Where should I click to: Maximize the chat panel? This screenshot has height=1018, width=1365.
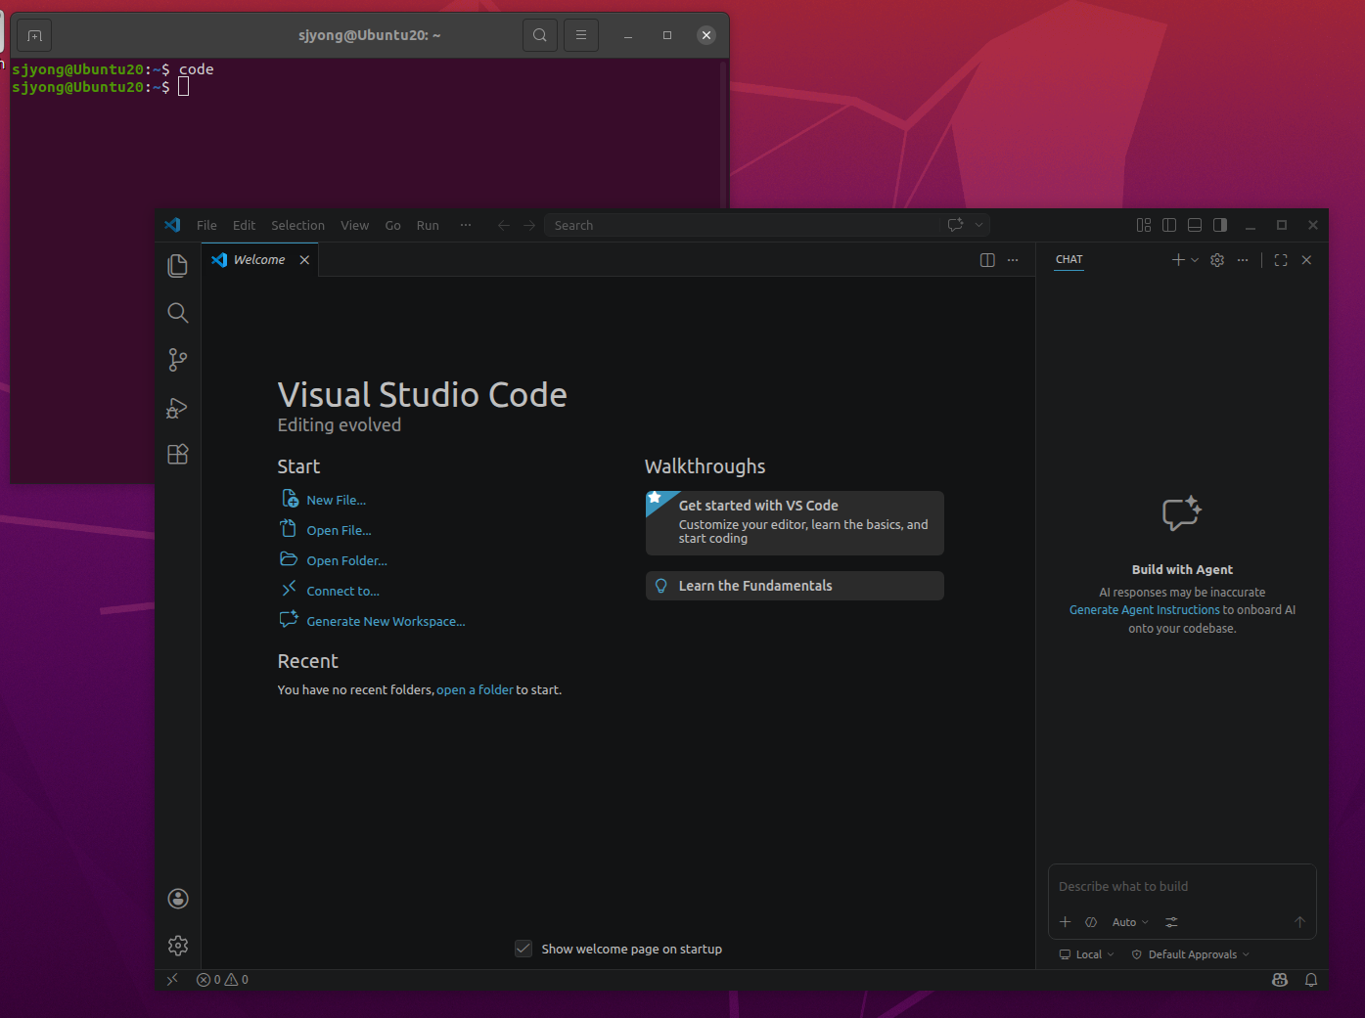[1281, 260]
